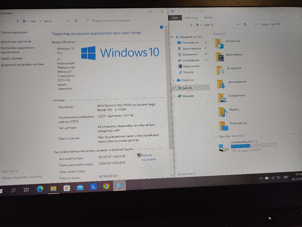Viewport: 302px width, 227px height.
Task: Select Локальний диск (C:) drive
Action: tap(248, 146)
